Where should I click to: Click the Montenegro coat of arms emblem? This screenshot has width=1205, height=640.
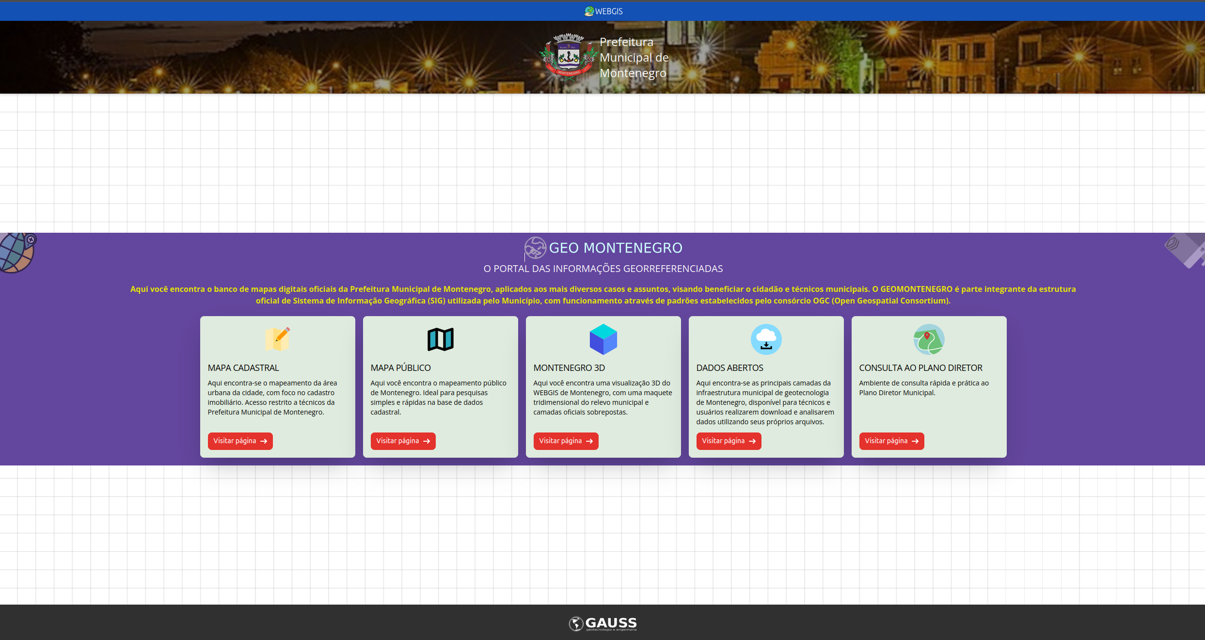(x=569, y=56)
